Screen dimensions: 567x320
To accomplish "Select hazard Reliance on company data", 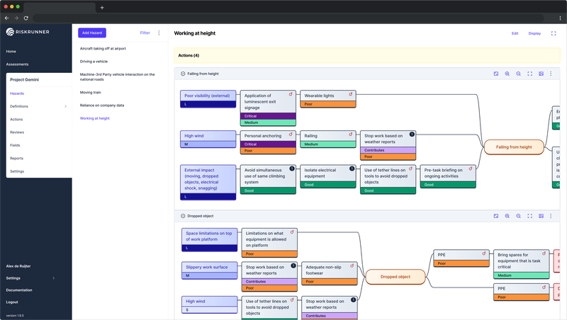I will pos(102,105).
